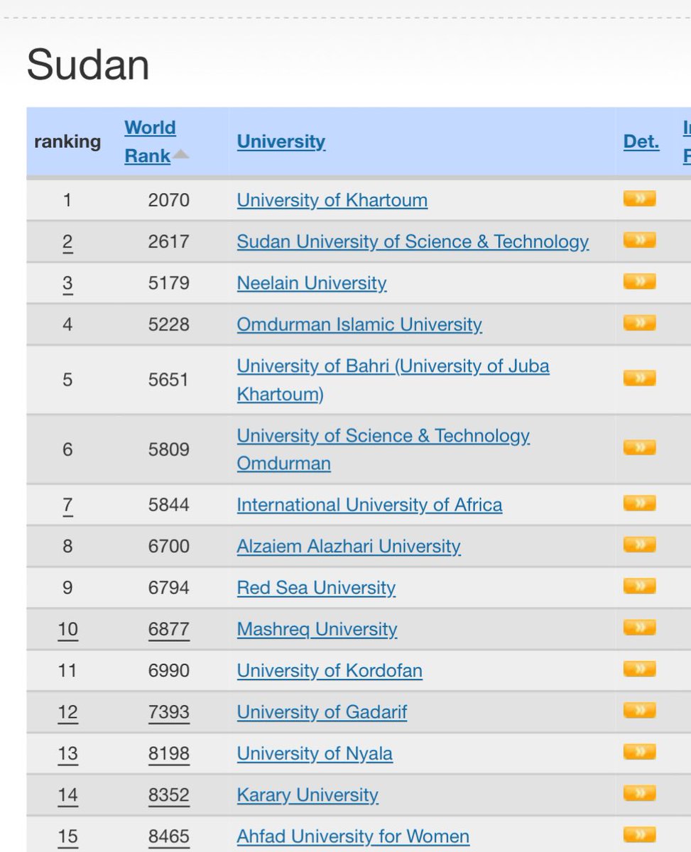The image size is (691, 852).
Task: Select world rank value 5228
Action: point(169,324)
